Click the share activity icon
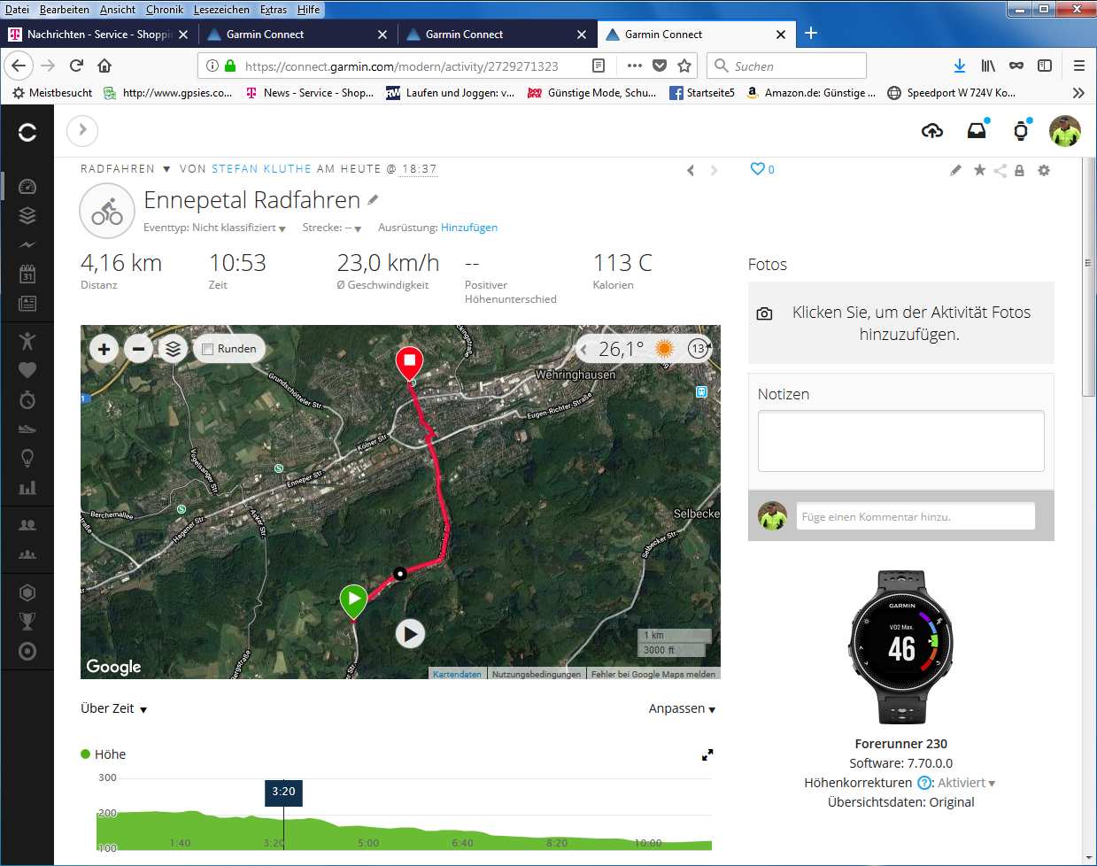The image size is (1097, 866). coord(1000,171)
